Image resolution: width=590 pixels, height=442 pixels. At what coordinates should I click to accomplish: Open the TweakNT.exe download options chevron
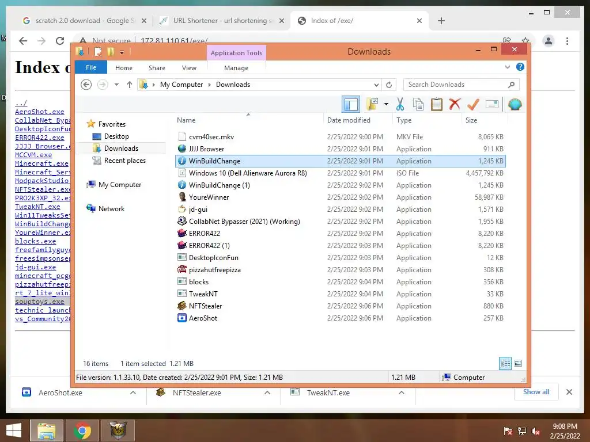point(402,393)
